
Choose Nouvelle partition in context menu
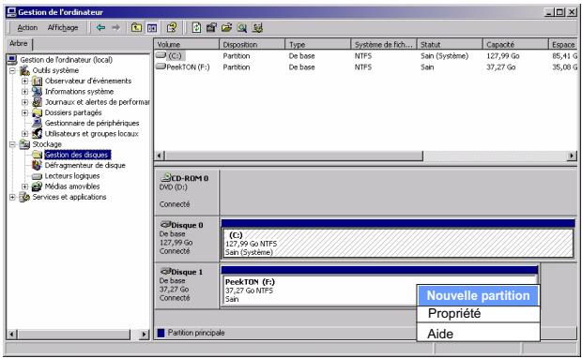coord(478,295)
